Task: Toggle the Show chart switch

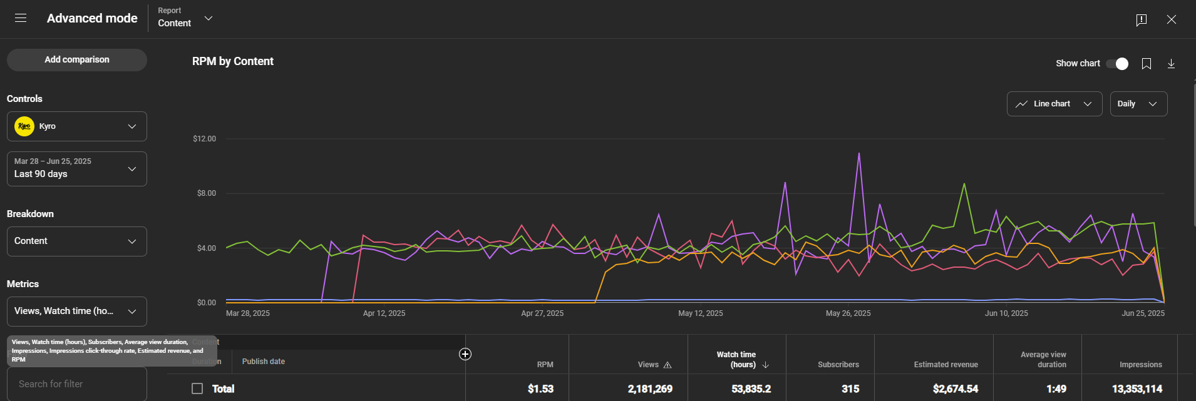Action: [x=1117, y=64]
